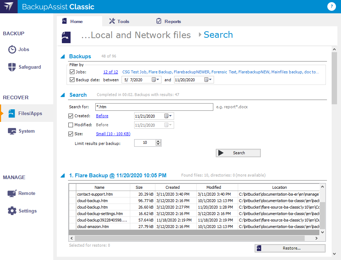The width and height of the screenshot is (341, 260).
Task: Open the help question mark icon
Action: coord(331,6)
